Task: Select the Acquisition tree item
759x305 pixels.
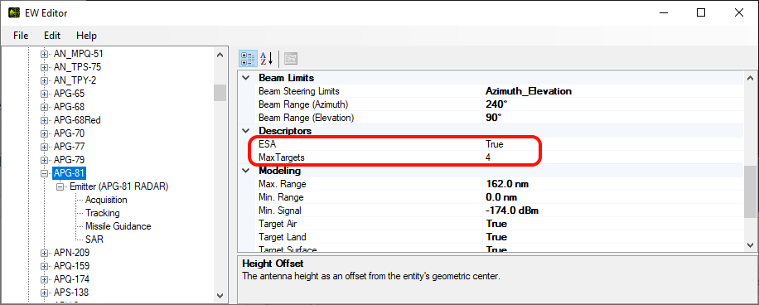Action: [x=107, y=200]
